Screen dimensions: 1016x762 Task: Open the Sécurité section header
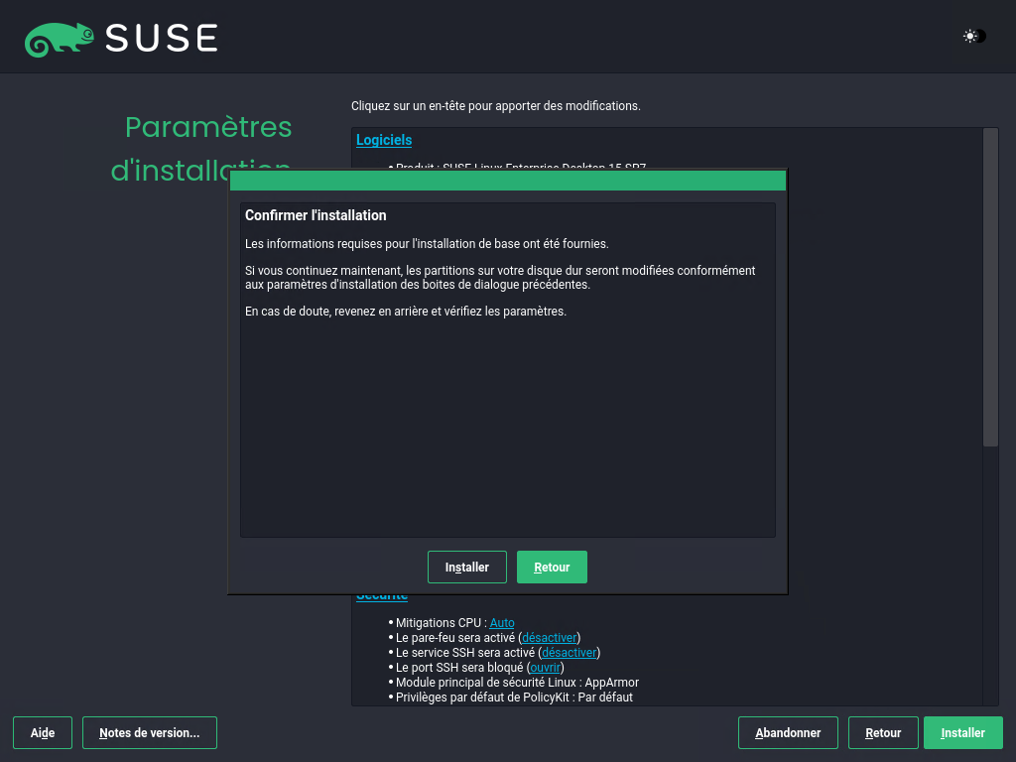click(382, 597)
